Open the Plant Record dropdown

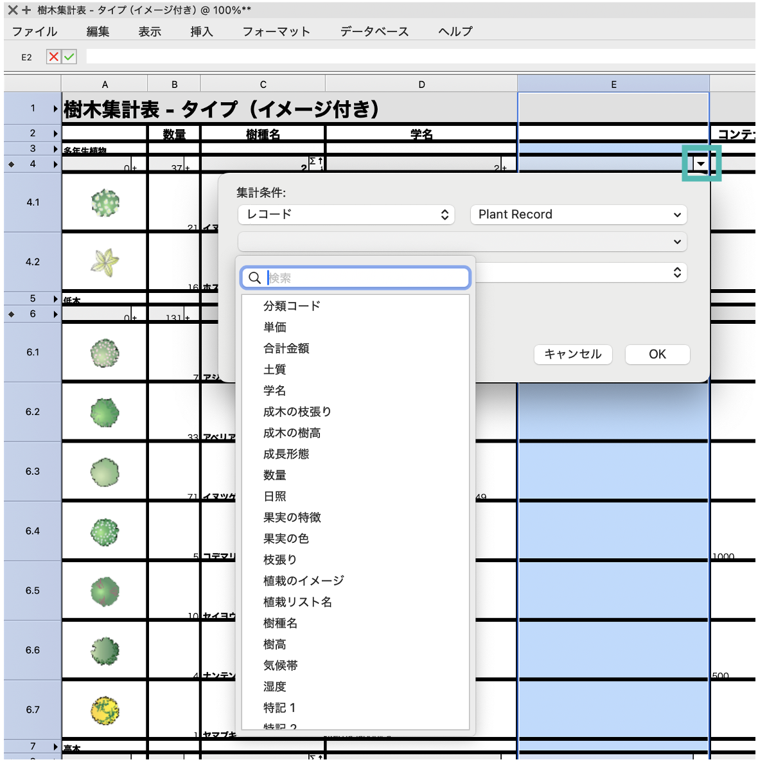578,215
